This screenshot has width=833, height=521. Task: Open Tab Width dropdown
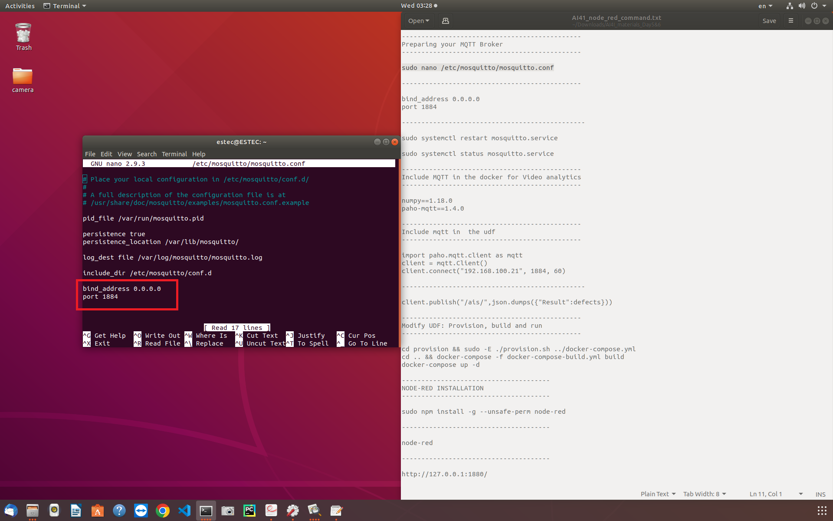coord(704,494)
